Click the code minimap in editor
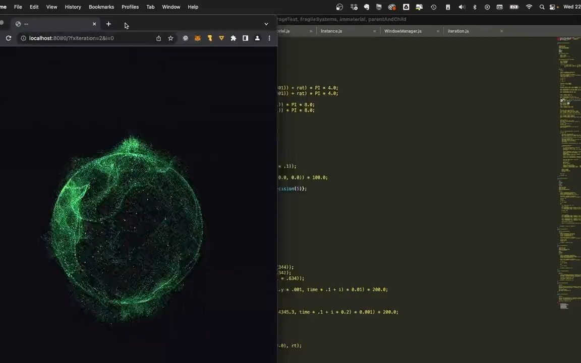 tap(569, 173)
